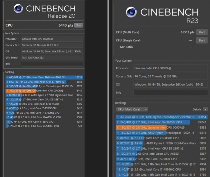Select the orange R23 row scoring 16553
This screenshot has height=177, width=210.
[162, 128]
